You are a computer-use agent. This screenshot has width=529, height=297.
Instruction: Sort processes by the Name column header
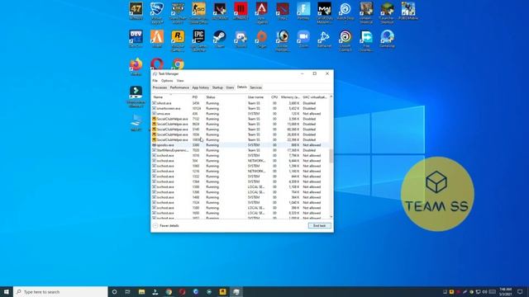point(171,97)
